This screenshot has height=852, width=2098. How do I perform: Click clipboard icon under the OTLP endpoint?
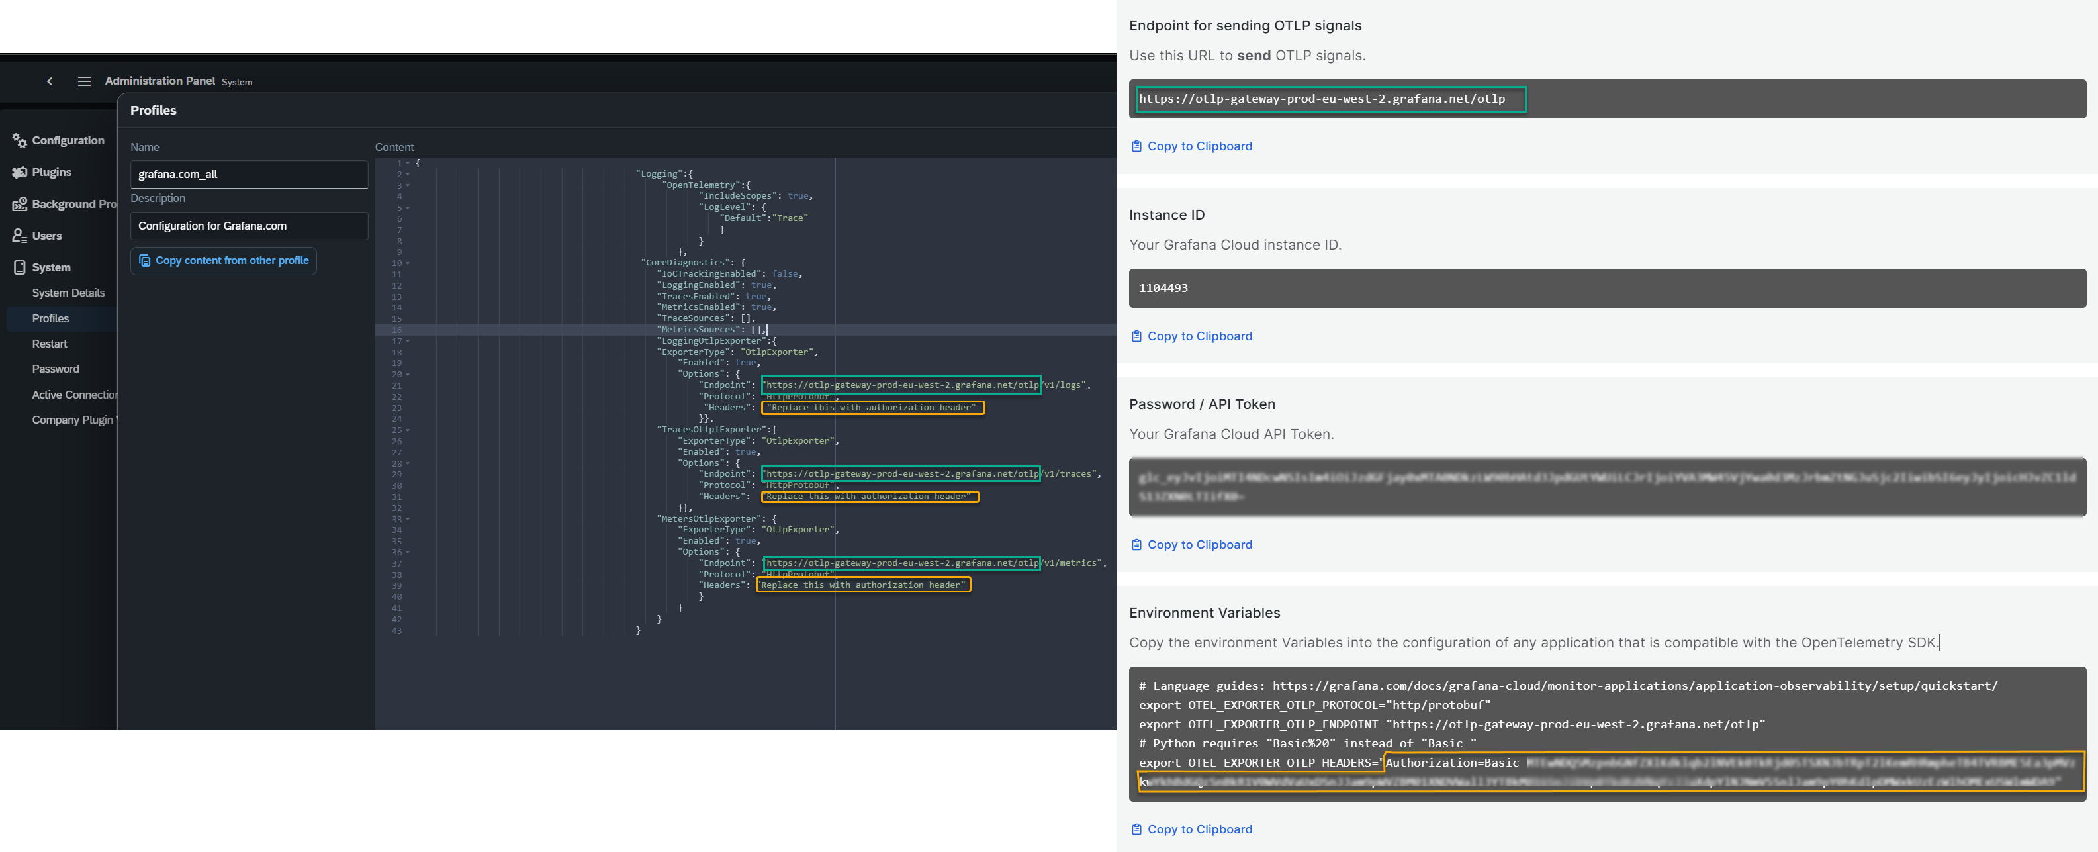point(1136,146)
